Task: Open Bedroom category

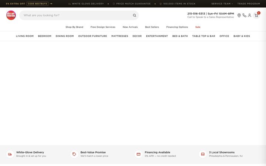Action: [45, 36]
